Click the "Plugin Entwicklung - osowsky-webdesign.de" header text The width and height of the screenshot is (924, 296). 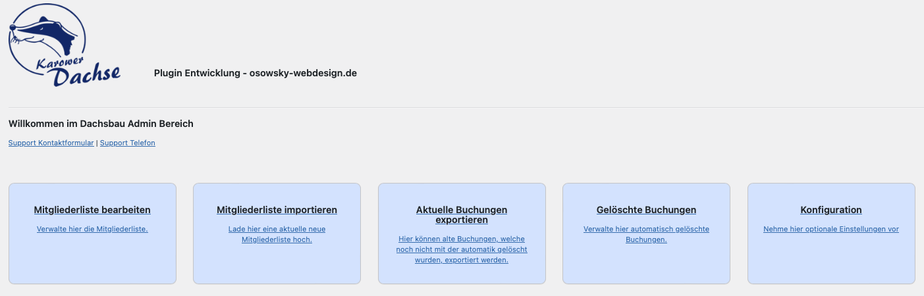point(256,73)
